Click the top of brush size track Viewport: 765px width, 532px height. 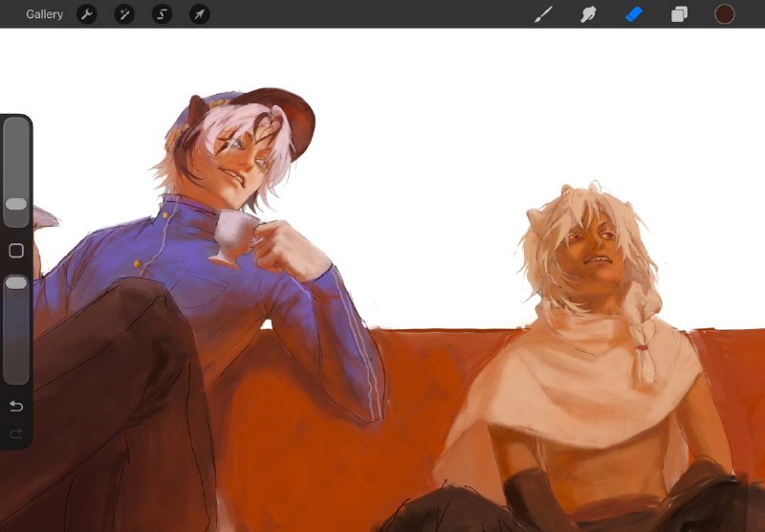pyautogui.click(x=16, y=124)
